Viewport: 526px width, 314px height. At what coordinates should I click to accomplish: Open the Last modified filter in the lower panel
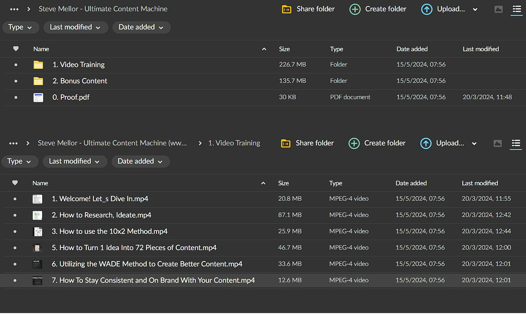coord(75,161)
